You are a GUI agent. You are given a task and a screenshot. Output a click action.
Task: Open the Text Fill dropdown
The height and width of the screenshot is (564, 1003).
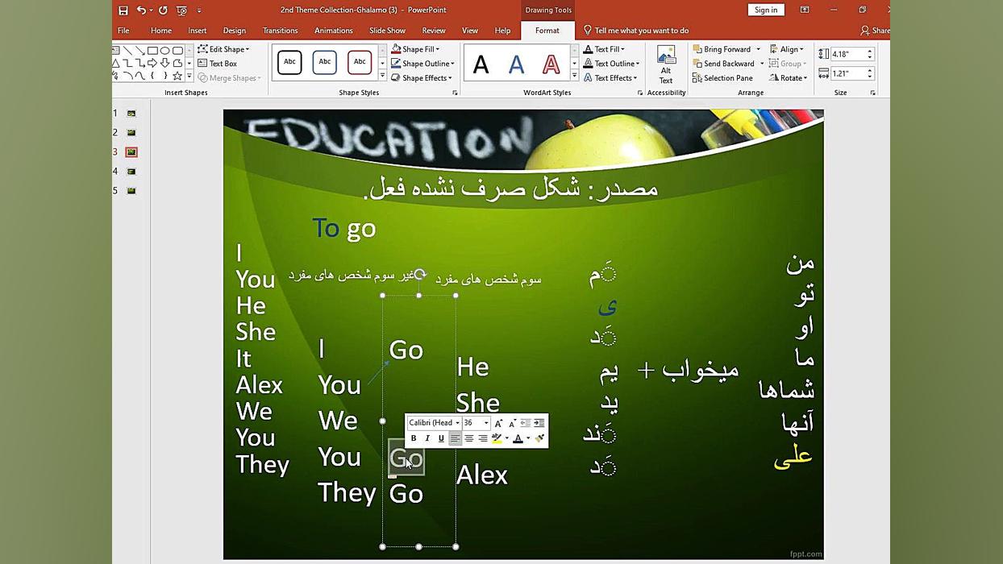click(604, 49)
